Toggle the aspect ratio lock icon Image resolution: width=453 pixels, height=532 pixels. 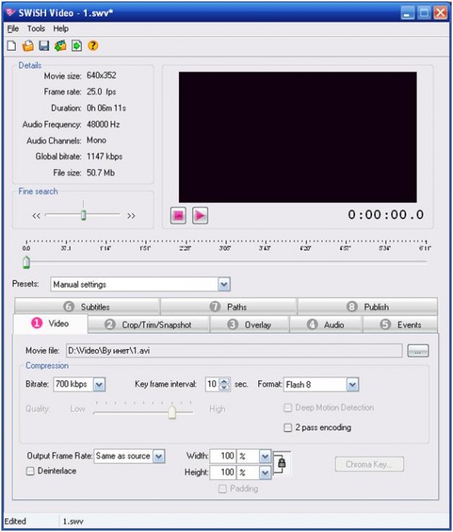click(282, 462)
